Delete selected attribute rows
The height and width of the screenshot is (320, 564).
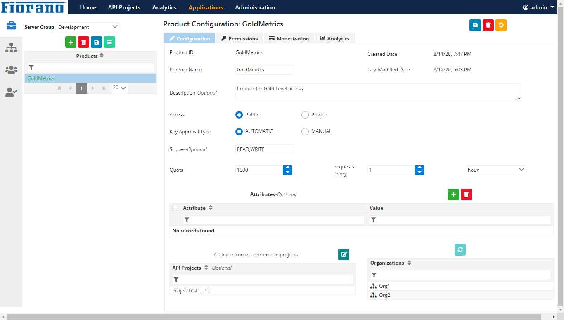(x=466, y=194)
